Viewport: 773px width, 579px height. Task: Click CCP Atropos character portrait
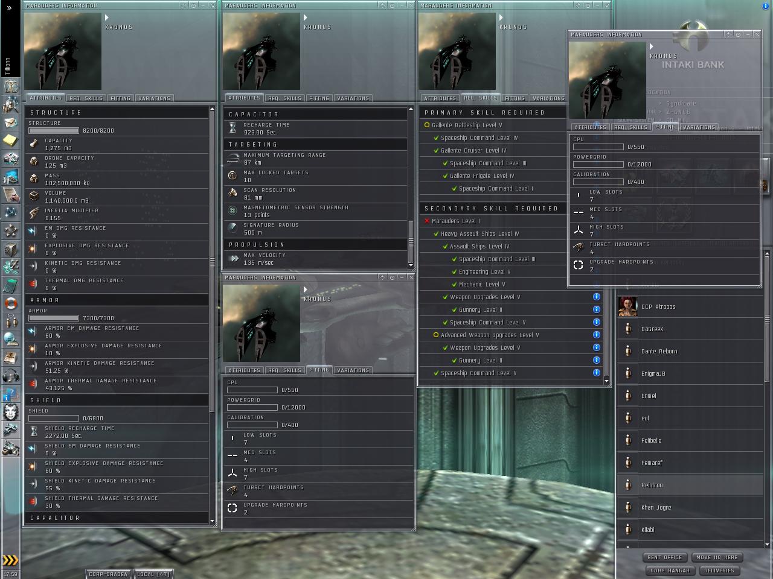coord(628,306)
